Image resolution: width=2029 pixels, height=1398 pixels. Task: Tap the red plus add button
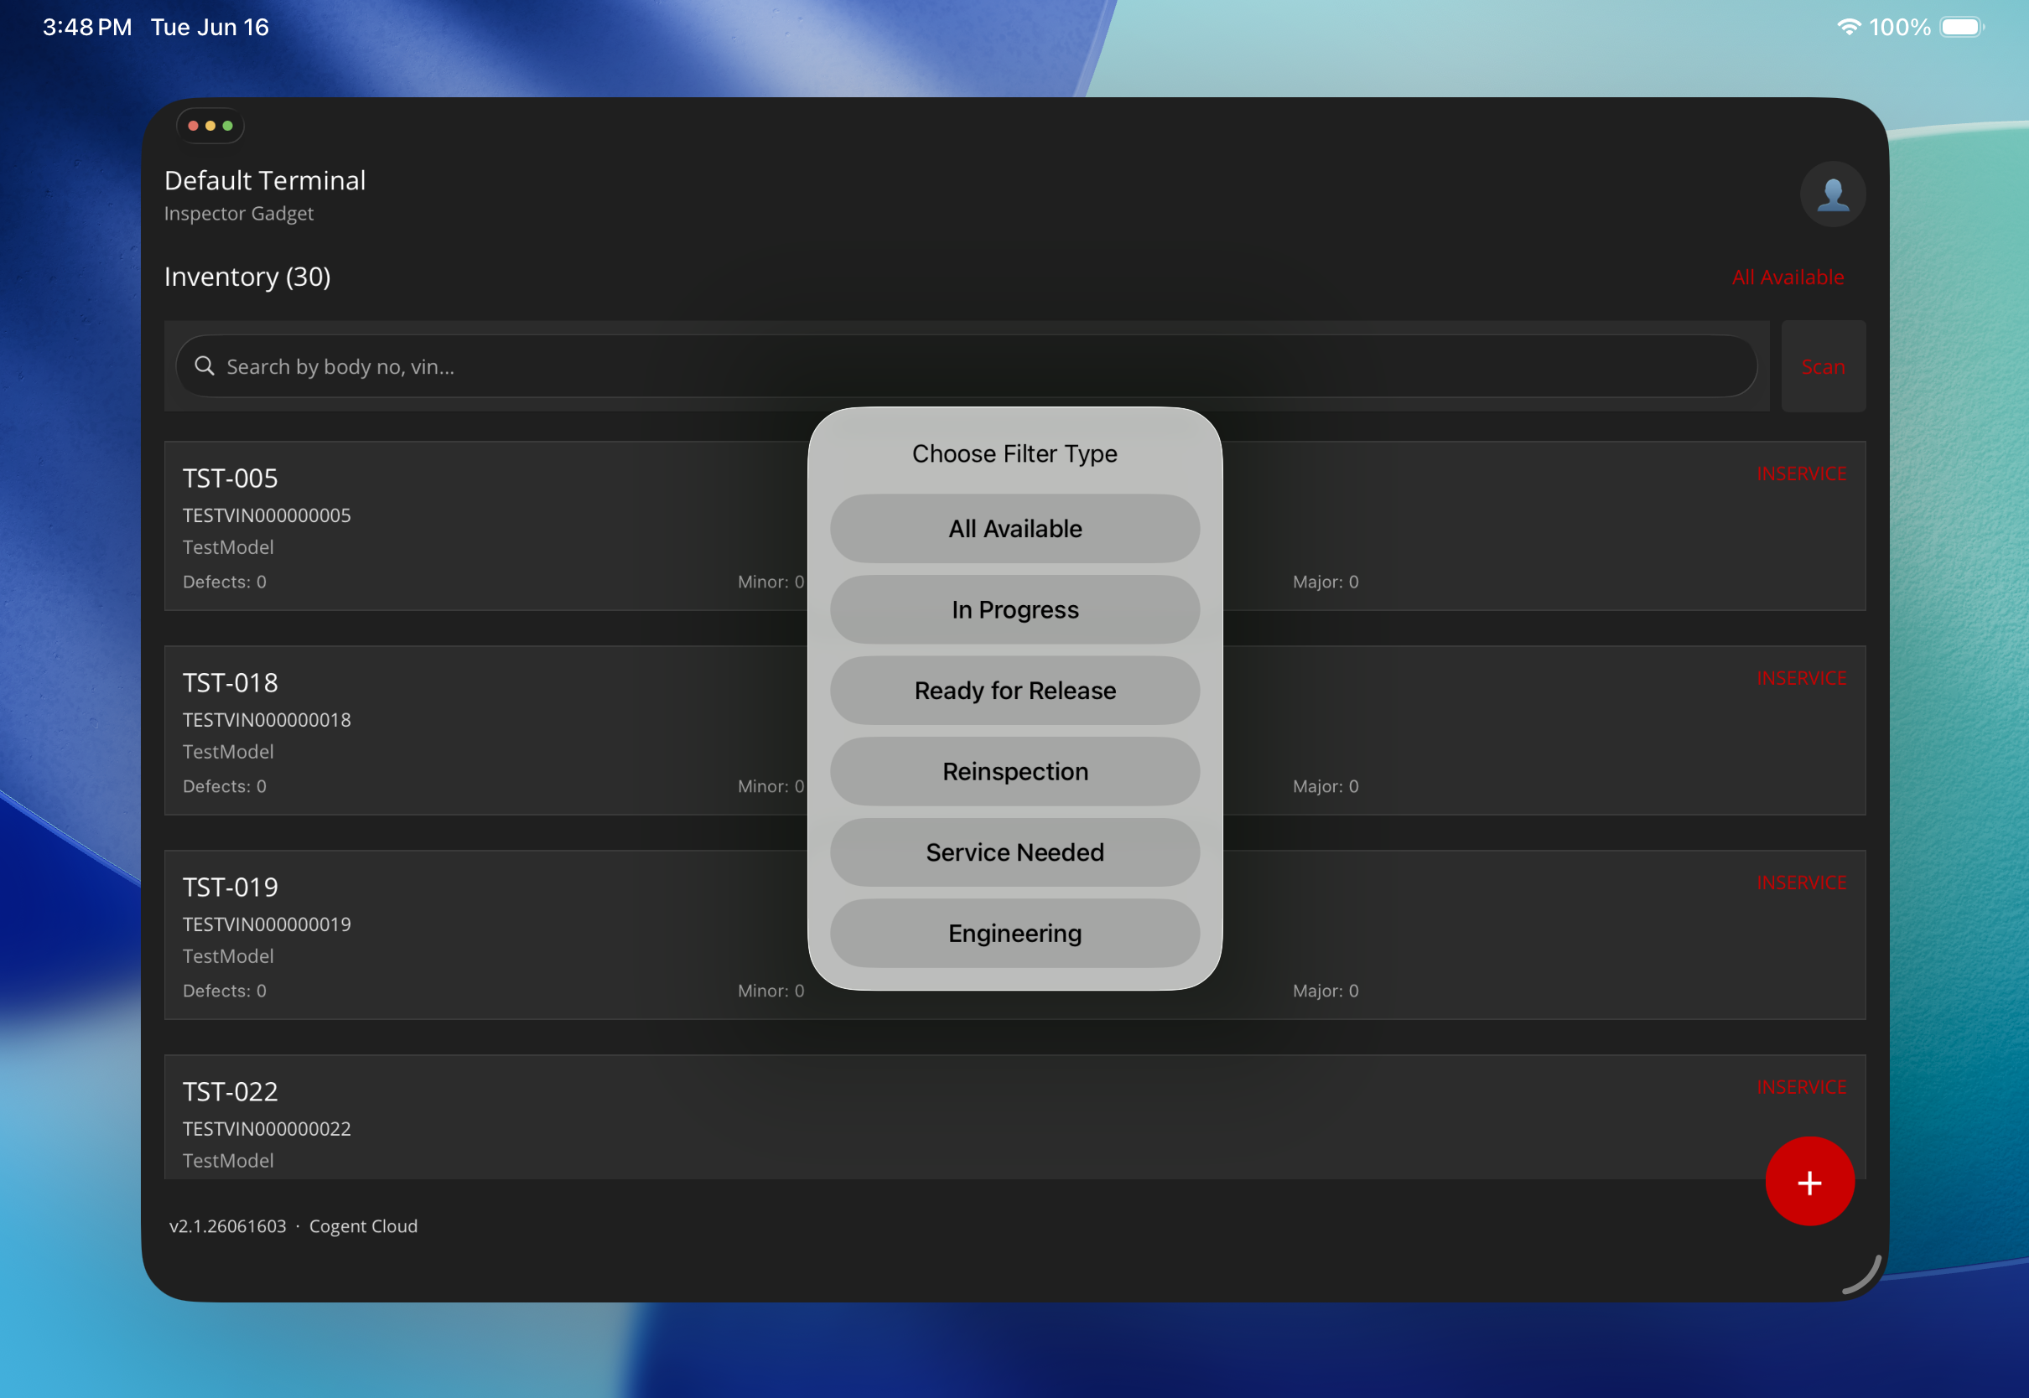pos(1809,1182)
